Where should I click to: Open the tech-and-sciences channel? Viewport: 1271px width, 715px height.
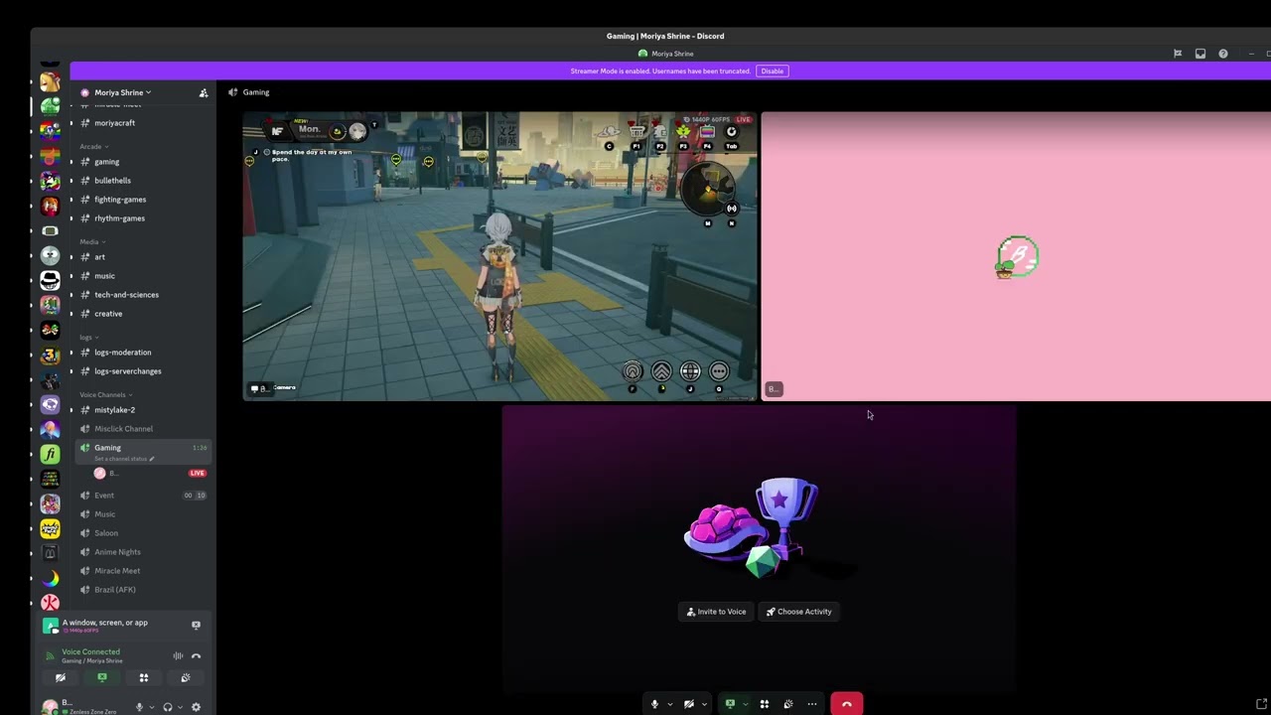[x=126, y=295]
